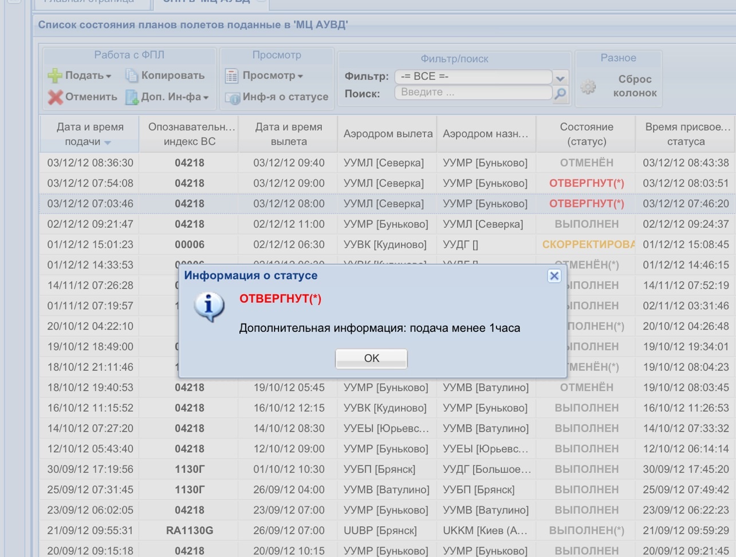Viewport: 736px width, 557px height.
Task: Open the Доп. Ин-фа dropdown arrow
Action: 206,98
